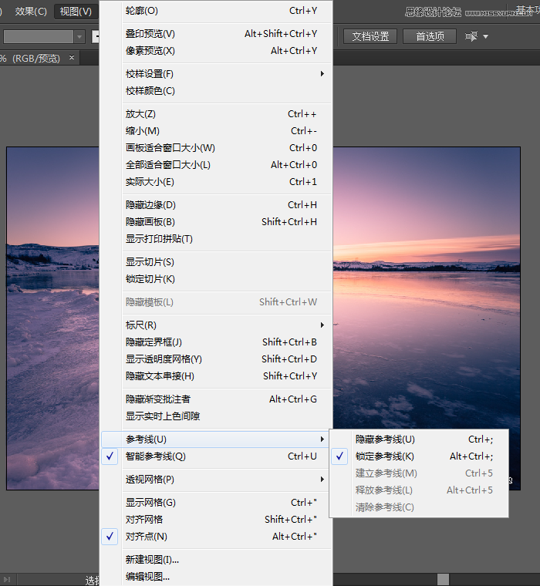The height and width of the screenshot is (586, 540).
Task: Open the 视图(V) menu in menu bar
Action: point(76,12)
